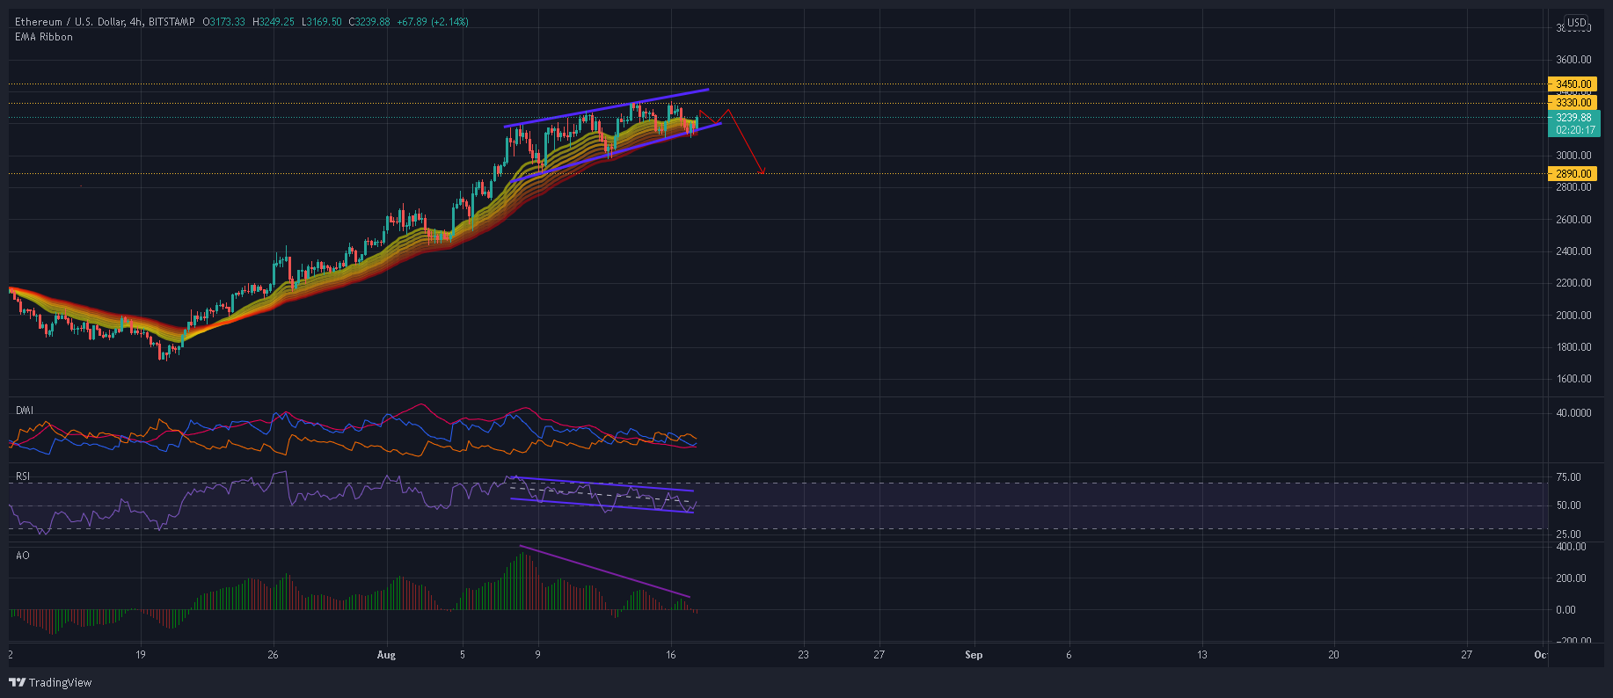Click the current price label 3239.88 on the axis

(1573, 117)
